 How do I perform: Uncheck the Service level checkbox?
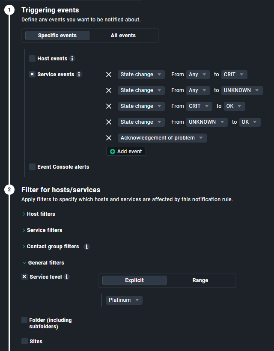25,277
